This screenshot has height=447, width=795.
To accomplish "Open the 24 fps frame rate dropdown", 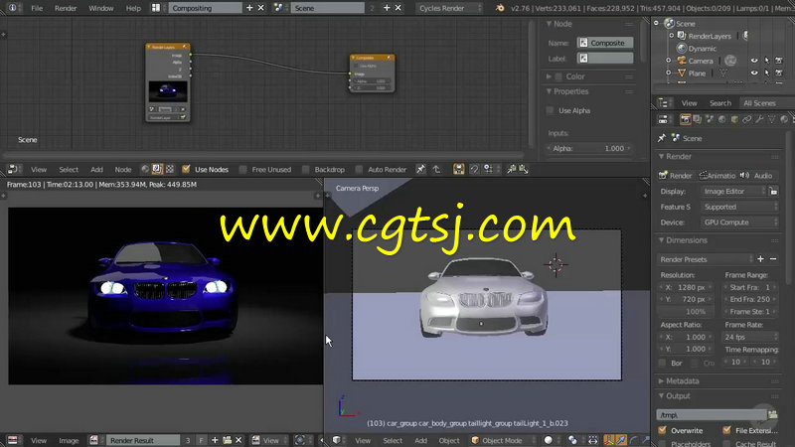I will [x=750, y=337].
